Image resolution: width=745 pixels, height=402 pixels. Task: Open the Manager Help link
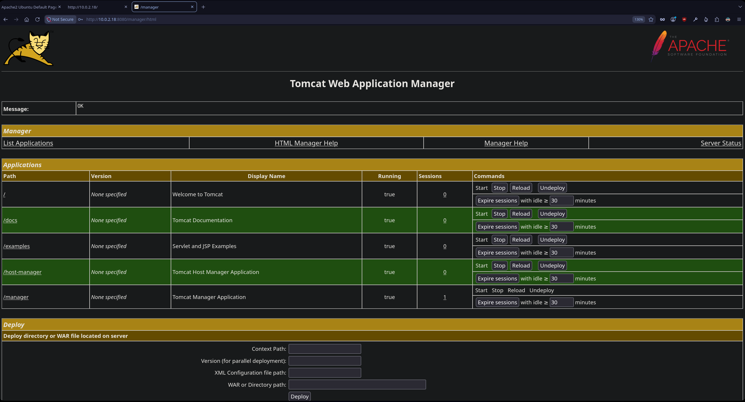tap(506, 143)
